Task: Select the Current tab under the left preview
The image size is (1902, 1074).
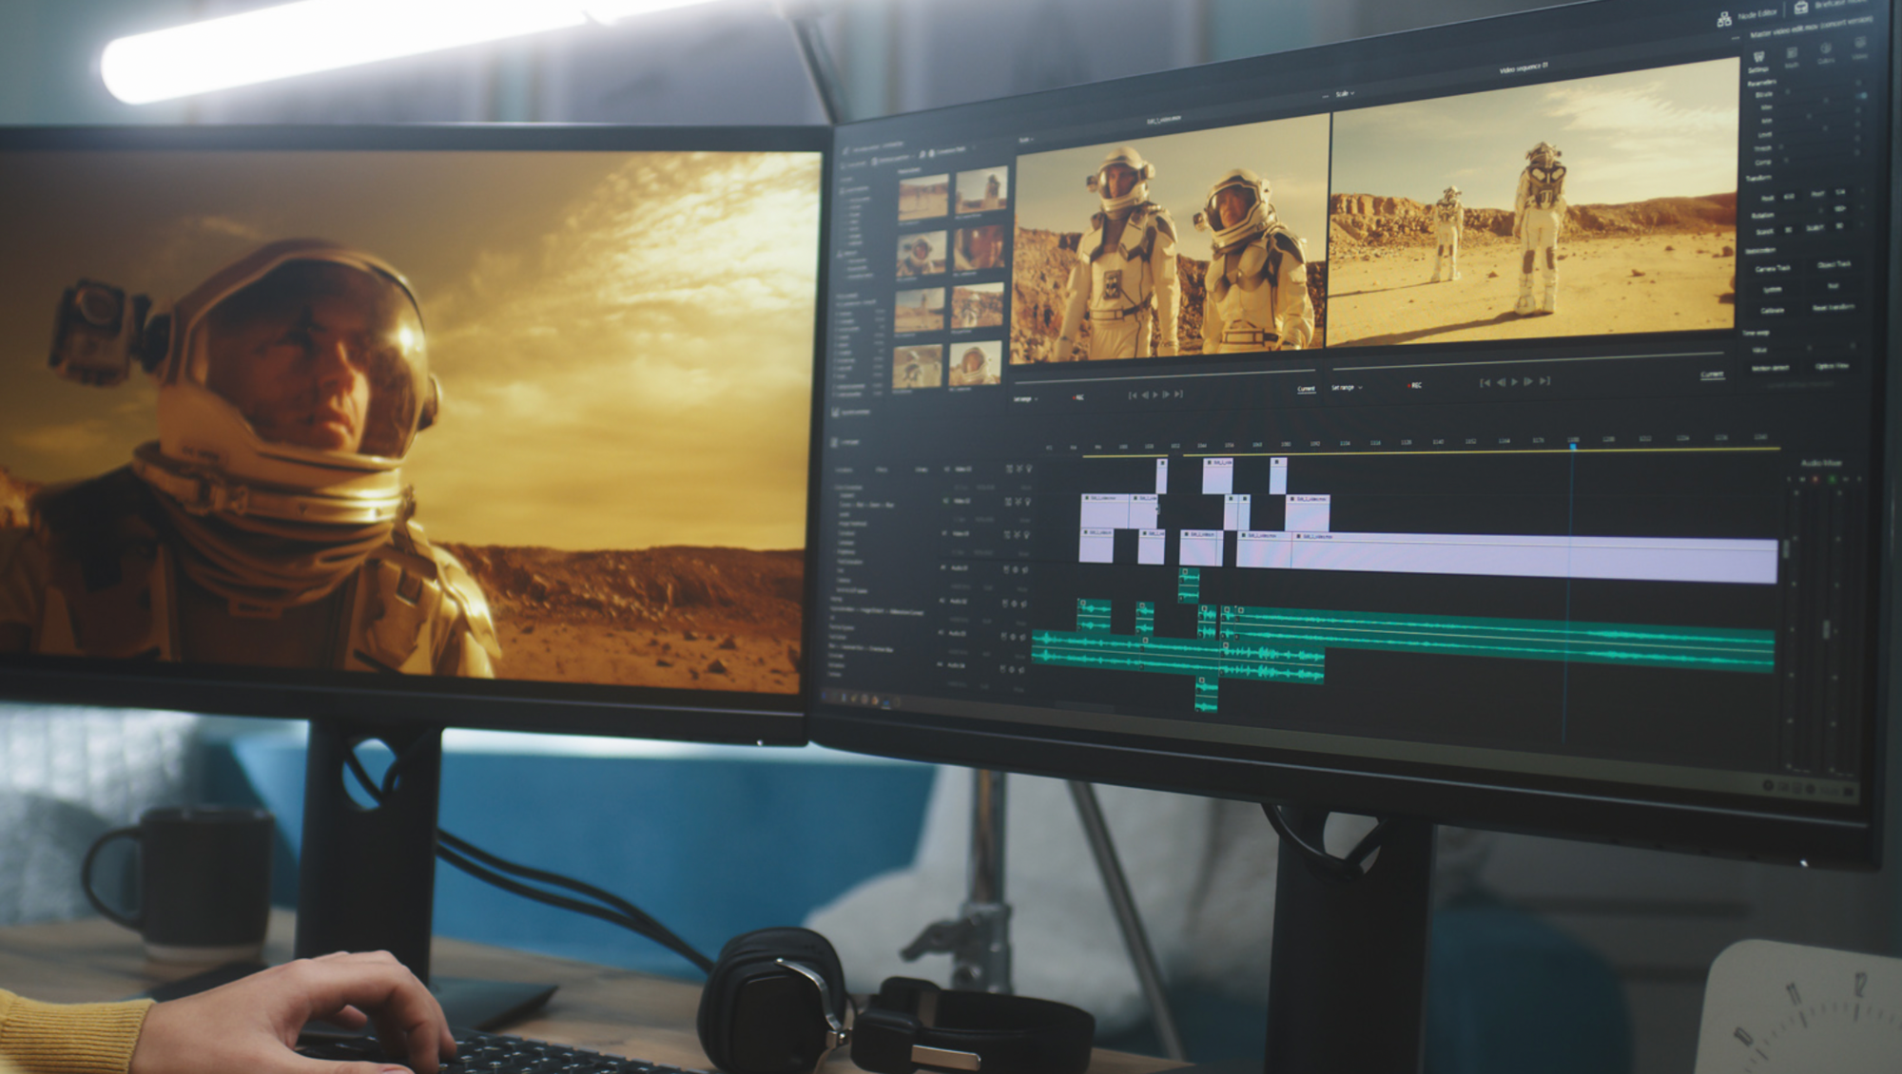Action: tap(1306, 389)
